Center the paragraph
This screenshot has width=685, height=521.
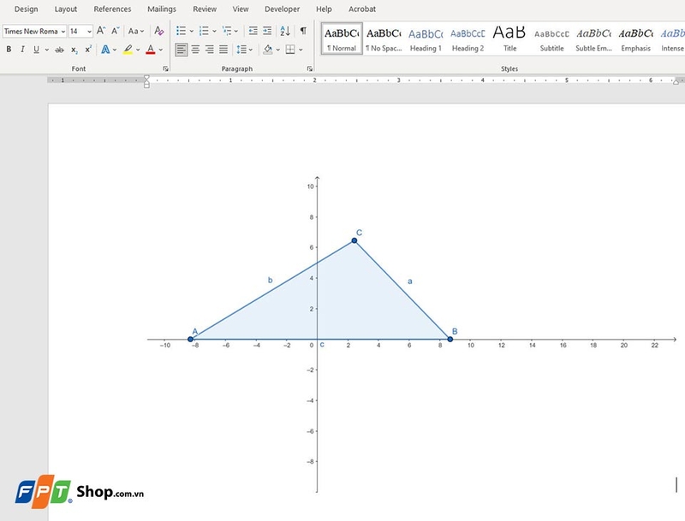[x=195, y=50]
